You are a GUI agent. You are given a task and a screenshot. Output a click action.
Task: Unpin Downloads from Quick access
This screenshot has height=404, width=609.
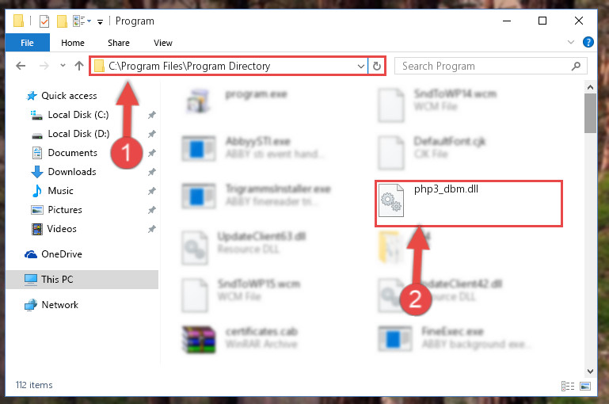[x=152, y=172]
